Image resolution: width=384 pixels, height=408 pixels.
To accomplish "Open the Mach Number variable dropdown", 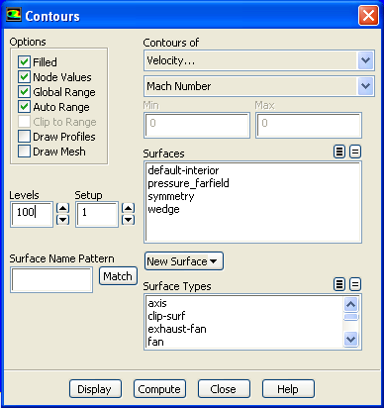I will 365,86.
